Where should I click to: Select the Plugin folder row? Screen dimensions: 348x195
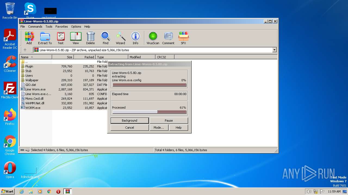point(64,66)
